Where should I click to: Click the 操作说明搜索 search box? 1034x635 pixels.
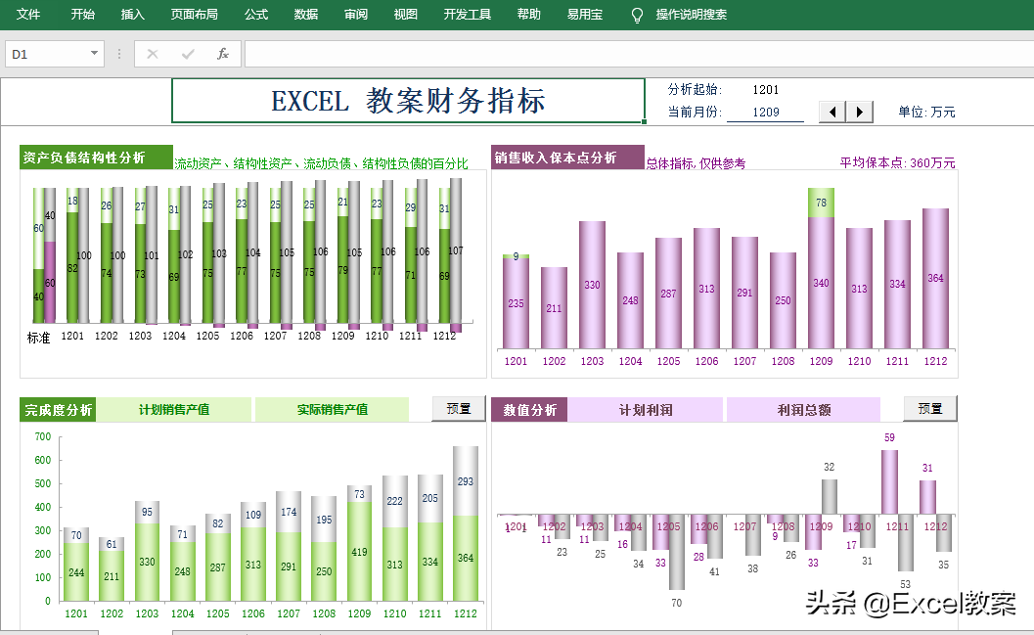pos(691,14)
